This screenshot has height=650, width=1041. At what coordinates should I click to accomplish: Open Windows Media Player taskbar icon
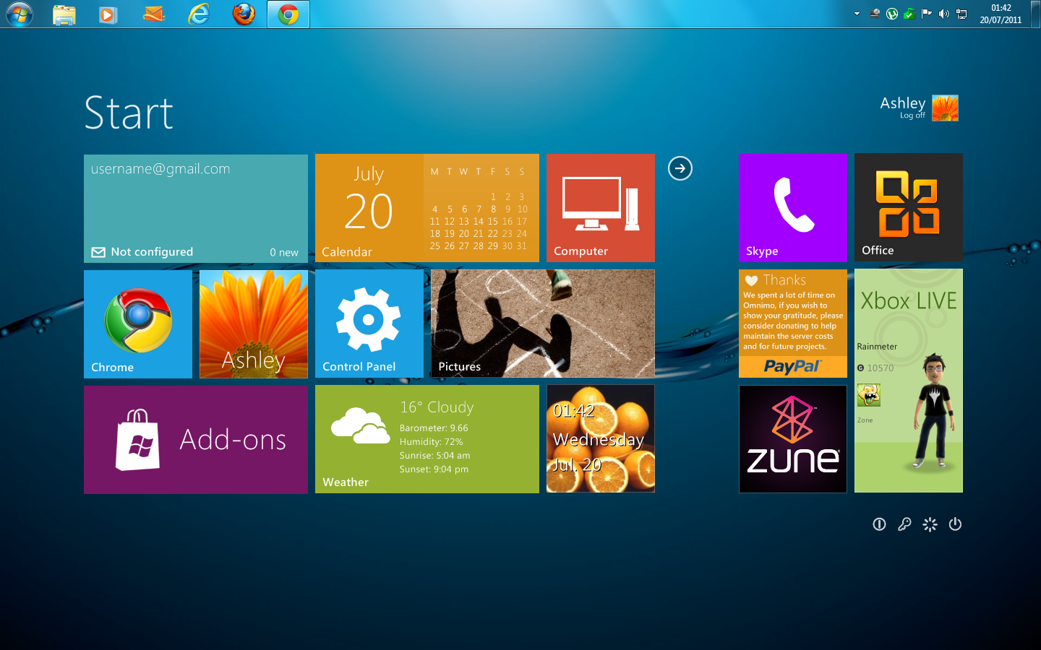pos(108,14)
